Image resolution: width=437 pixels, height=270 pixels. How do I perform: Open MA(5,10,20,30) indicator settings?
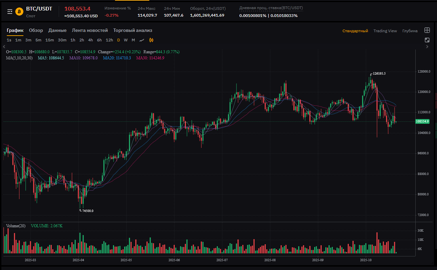click(19, 58)
